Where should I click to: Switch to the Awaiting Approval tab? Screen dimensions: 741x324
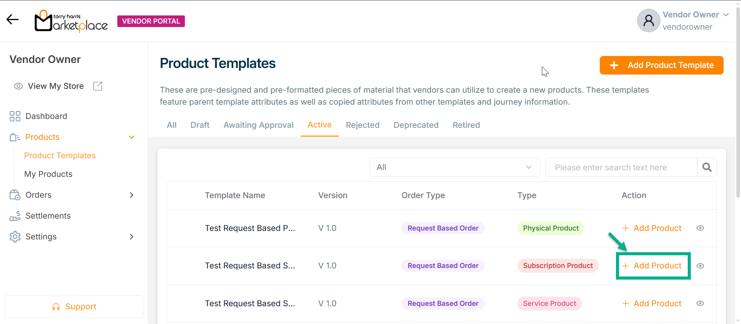pos(258,125)
